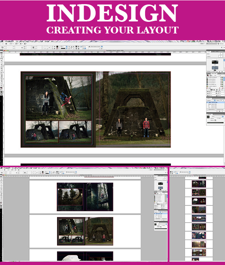
Task: Toggle Preview screen mode at top toolbox bottom
Action: tap(1, 94)
